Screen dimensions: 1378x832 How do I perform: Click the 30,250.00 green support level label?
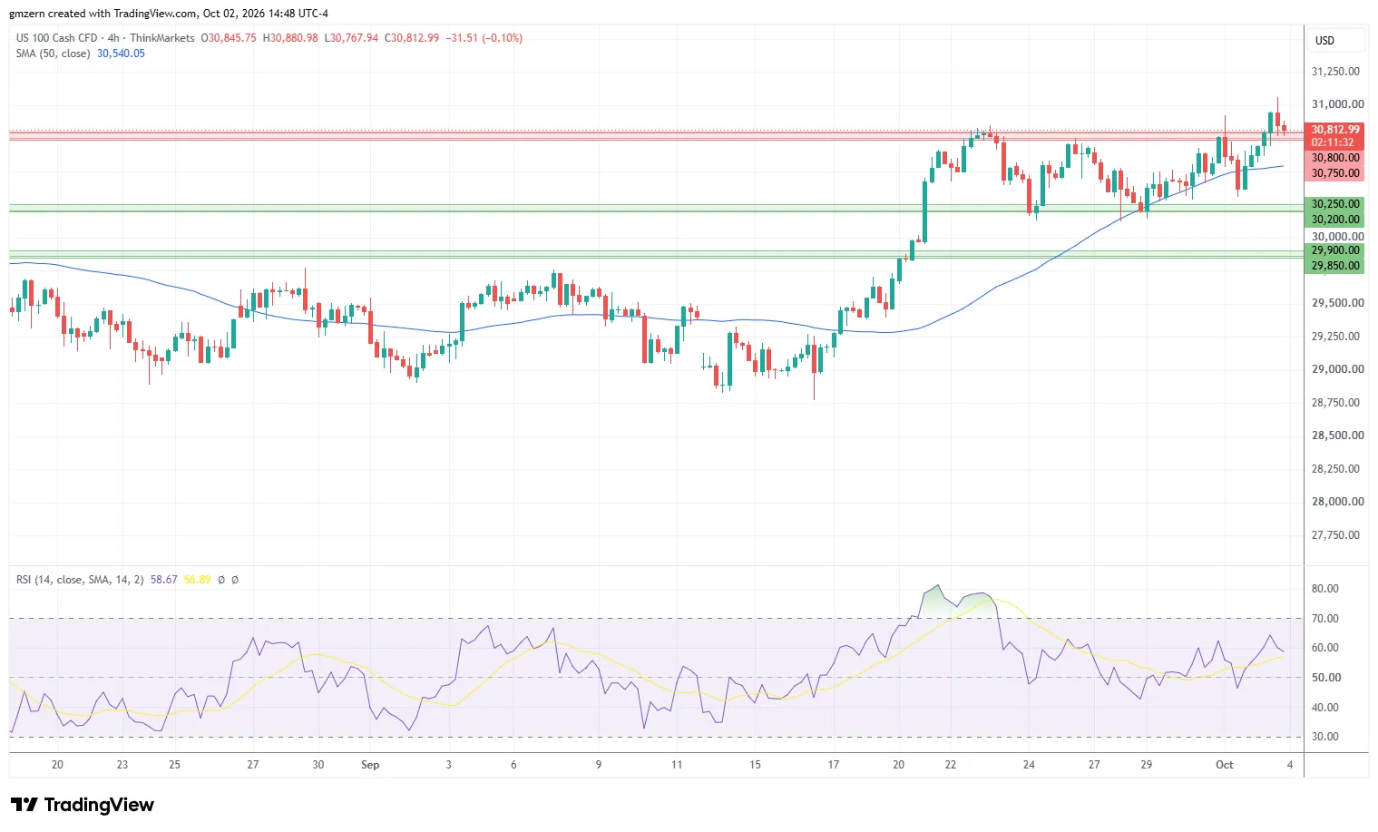pyautogui.click(x=1335, y=204)
